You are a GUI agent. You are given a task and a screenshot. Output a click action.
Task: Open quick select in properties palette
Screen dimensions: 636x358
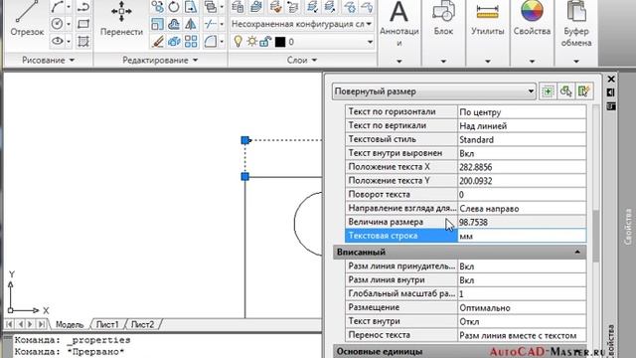click(x=584, y=91)
